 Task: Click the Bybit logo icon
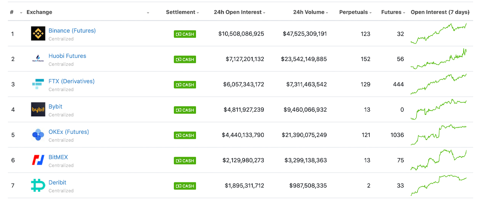(38, 109)
